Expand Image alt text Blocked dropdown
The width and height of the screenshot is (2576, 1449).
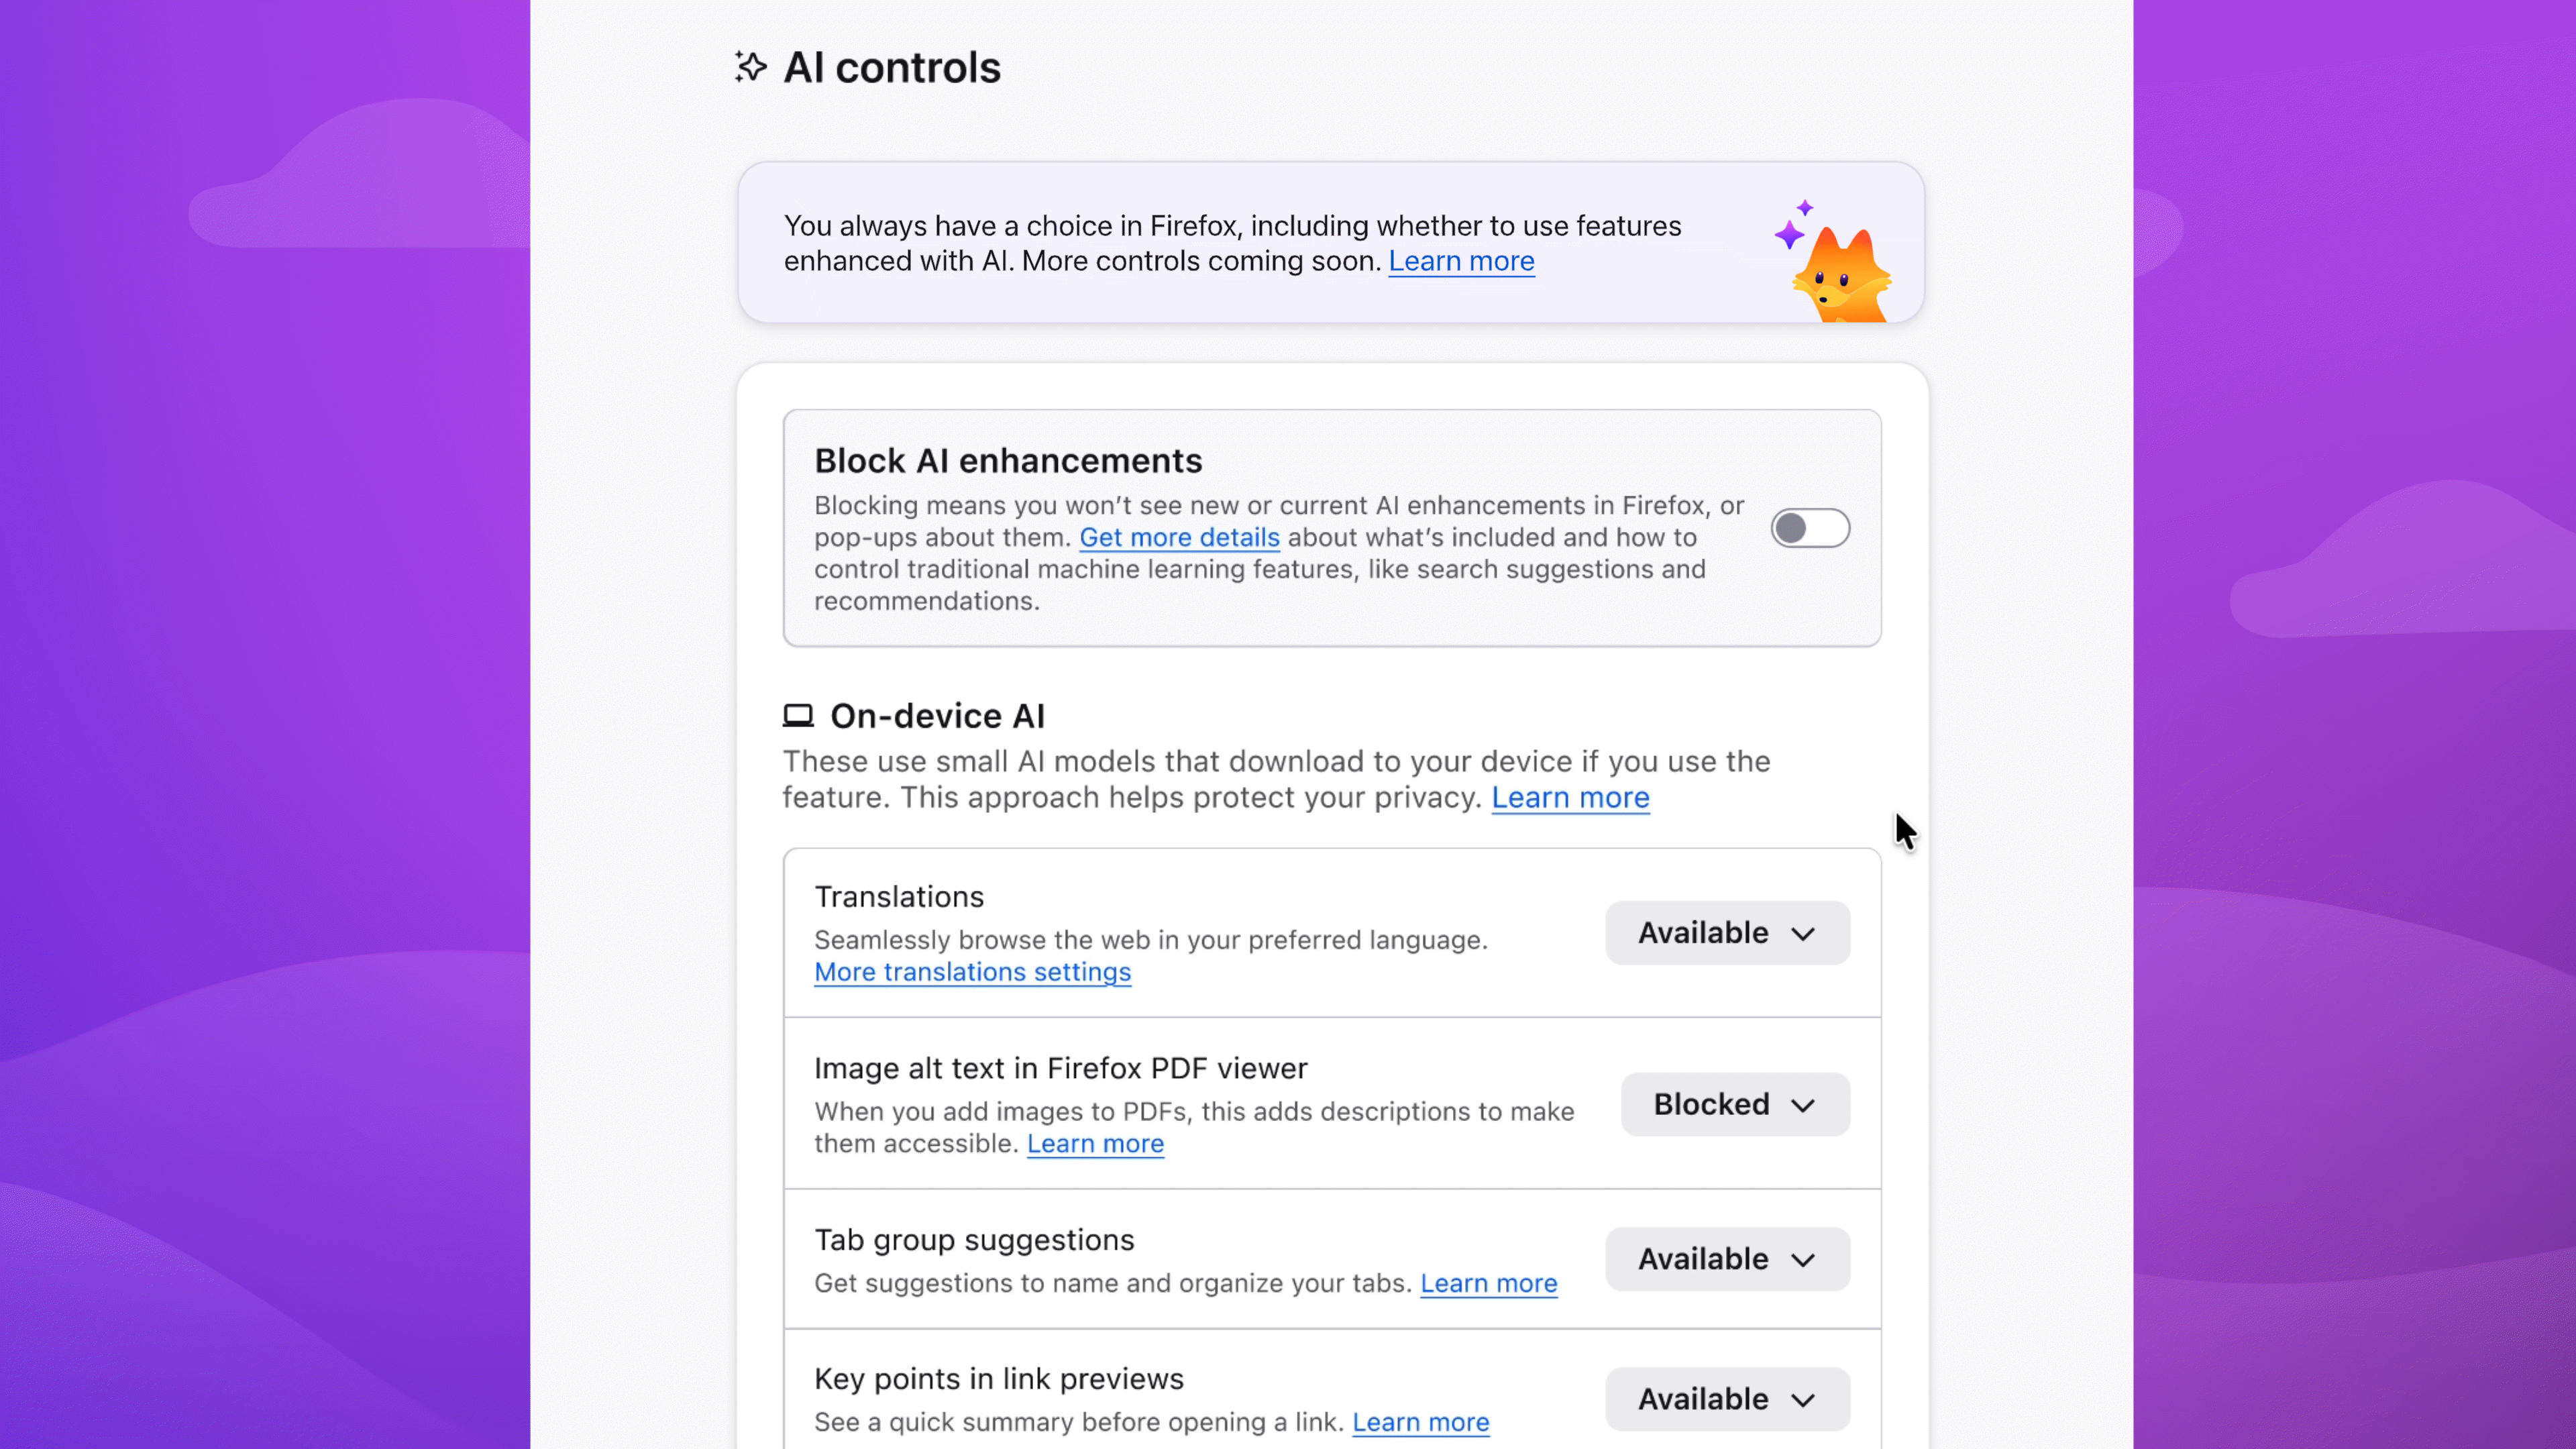coord(1735,1104)
